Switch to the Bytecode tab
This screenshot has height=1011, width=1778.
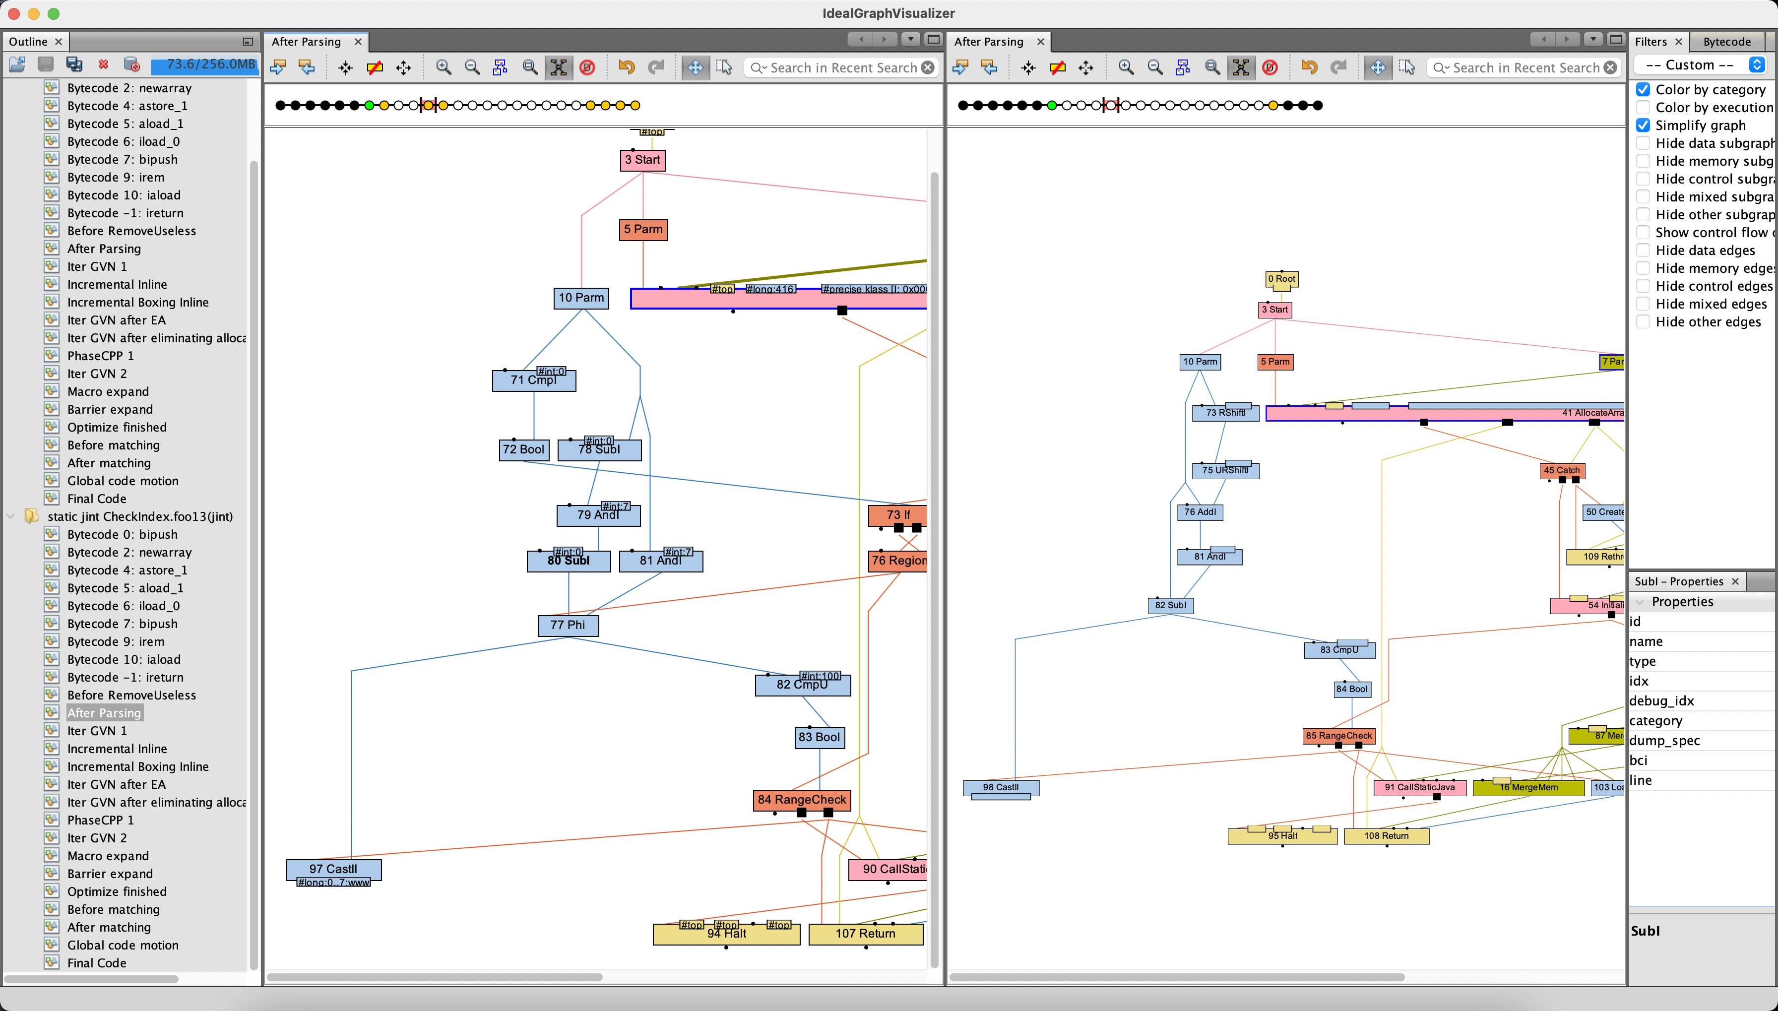(1726, 42)
